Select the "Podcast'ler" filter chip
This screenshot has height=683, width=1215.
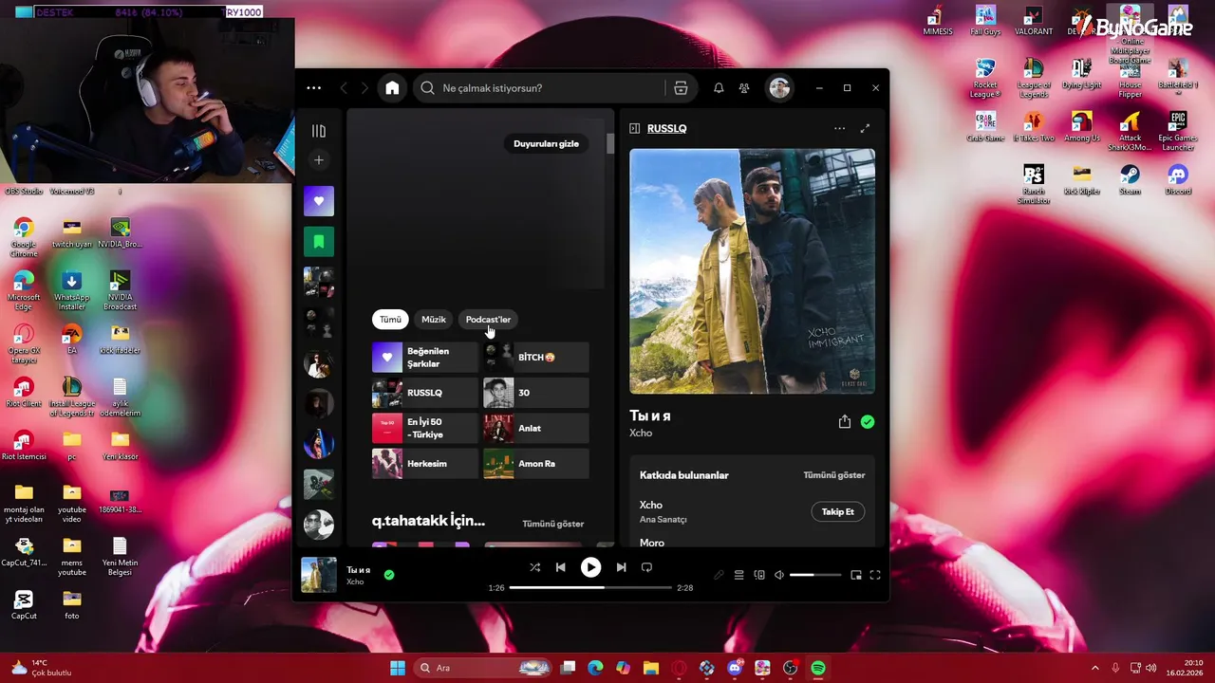pyautogui.click(x=488, y=320)
